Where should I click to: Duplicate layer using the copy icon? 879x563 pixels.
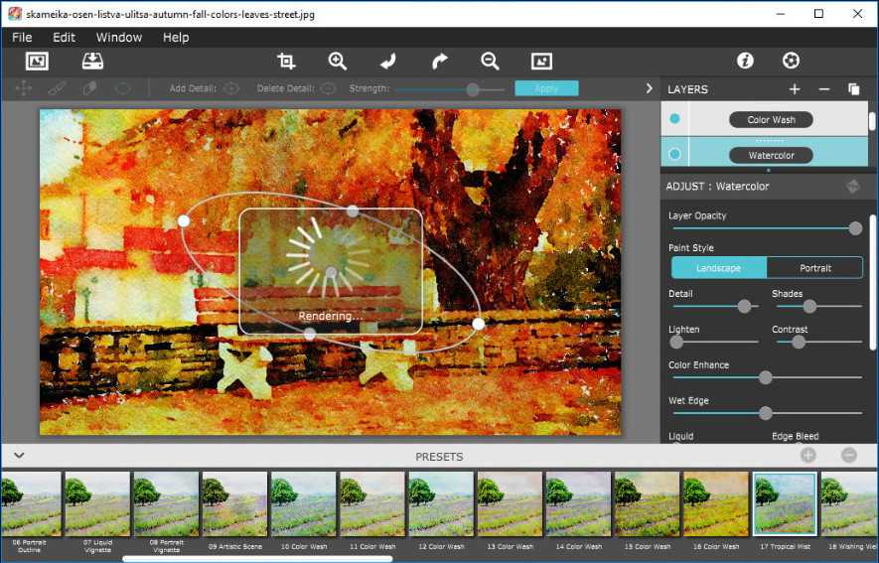(853, 89)
